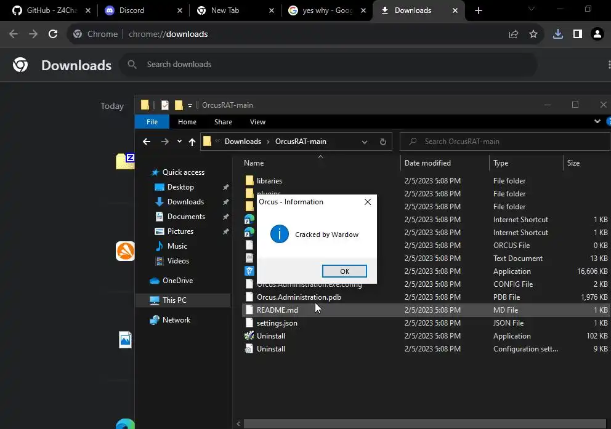Click the horizontal scrollbar in Explorer

point(425,423)
